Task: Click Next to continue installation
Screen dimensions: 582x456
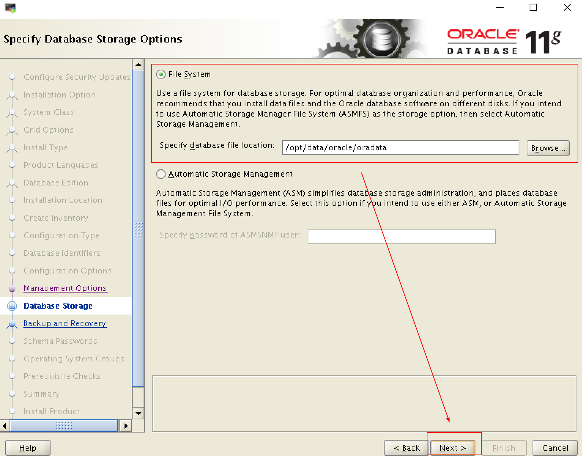Action: click(x=452, y=448)
